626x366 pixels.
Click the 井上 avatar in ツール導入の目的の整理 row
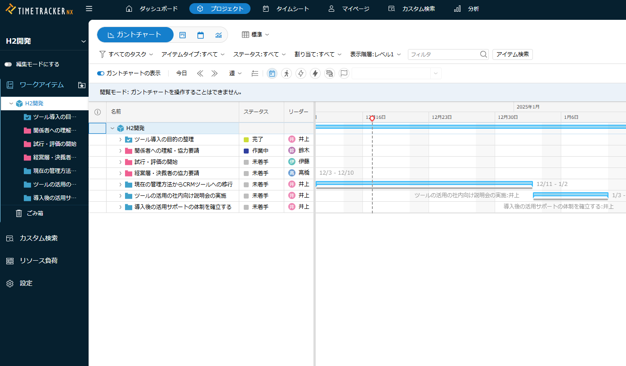coord(292,140)
